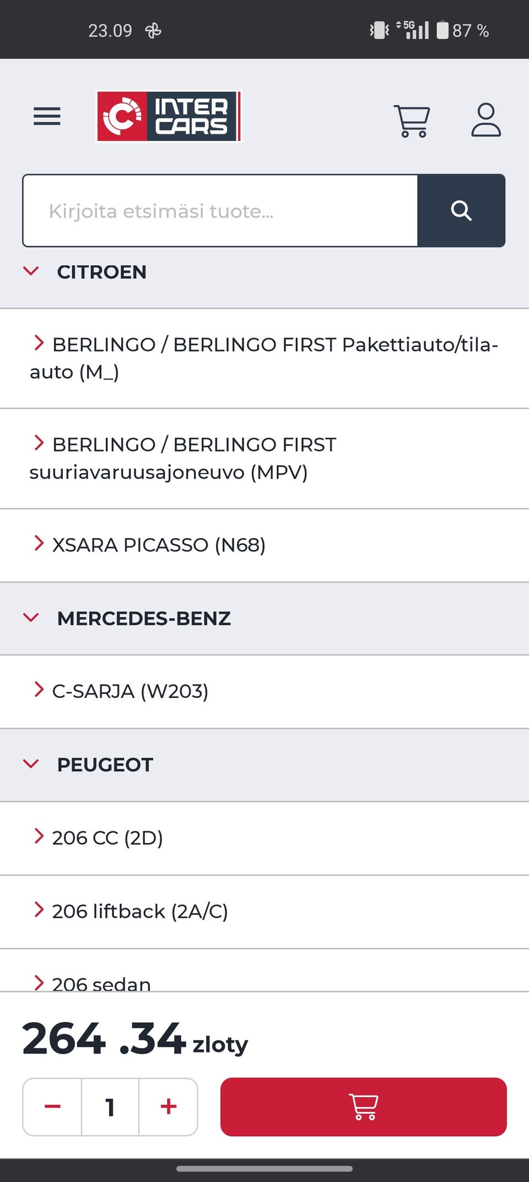Open XSARA PICASSO (N68) model
Image resolution: width=529 pixels, height=1182 pixels.
coord(159,545)
